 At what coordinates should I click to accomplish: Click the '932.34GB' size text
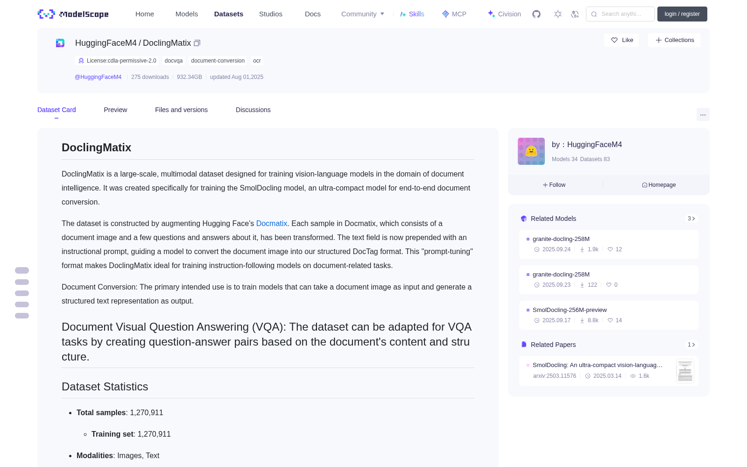190,77
